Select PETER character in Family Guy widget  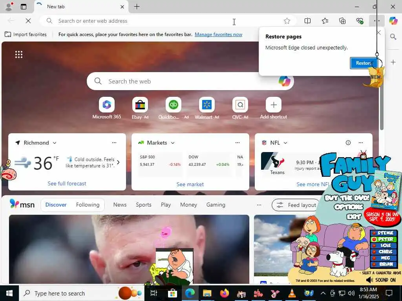click(x=384, y=239)
